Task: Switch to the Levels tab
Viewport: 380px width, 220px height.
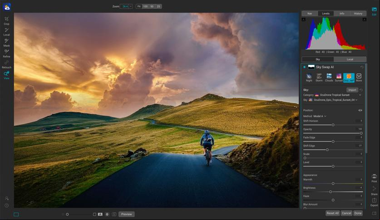Action: coord(326,14)
